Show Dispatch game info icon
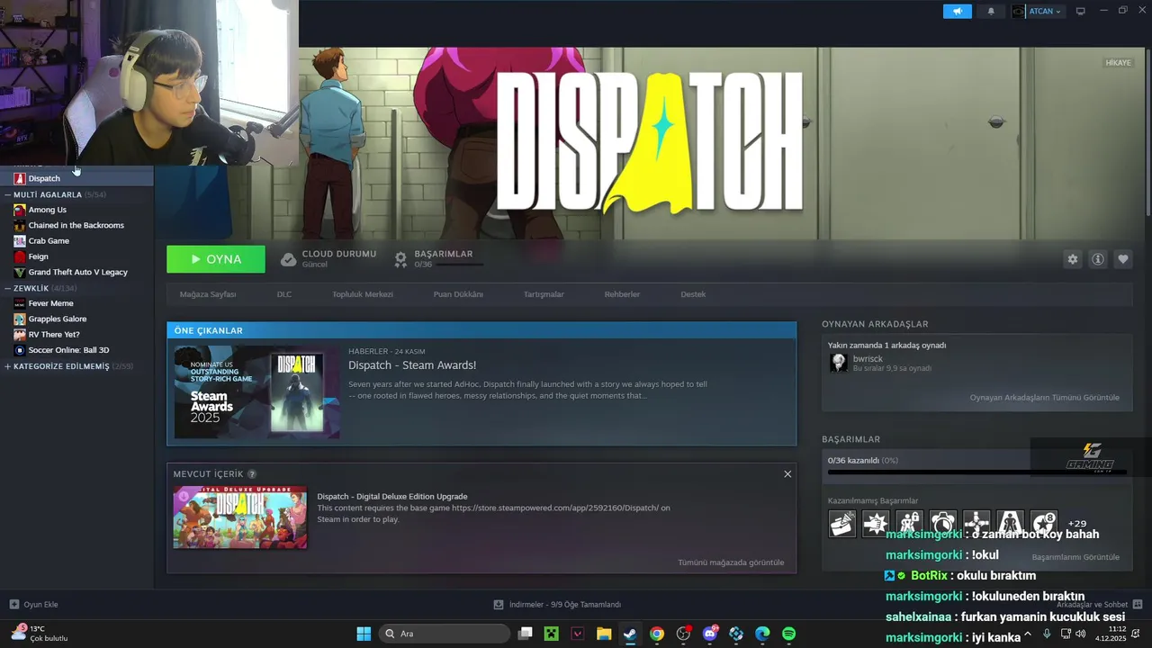Screen dimensions: 1152x648 click(x=1098, y=259)
